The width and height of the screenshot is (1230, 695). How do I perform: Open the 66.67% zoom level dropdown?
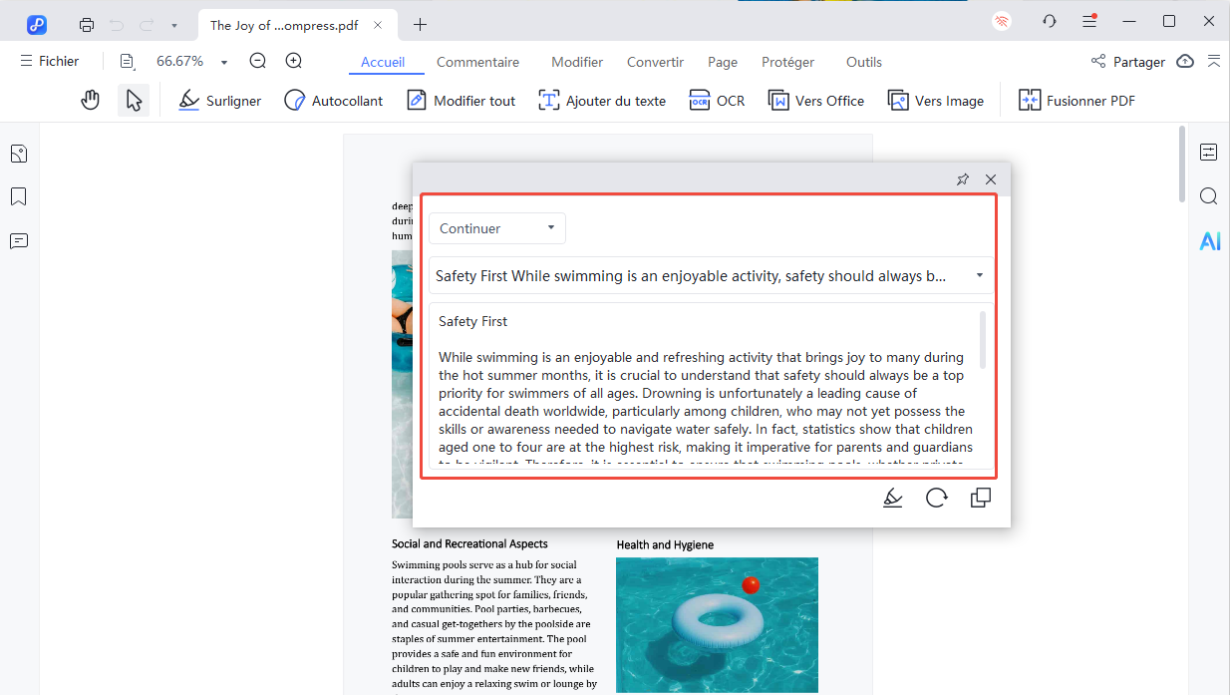coord(224,62)
